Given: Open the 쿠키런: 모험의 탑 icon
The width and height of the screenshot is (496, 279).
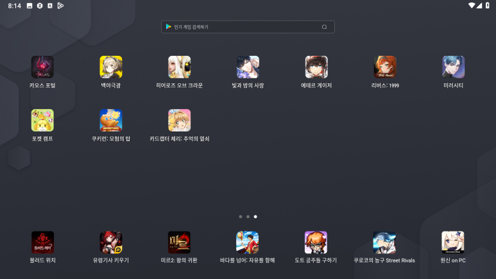Looking at the screenshot, I should point(111,120).
